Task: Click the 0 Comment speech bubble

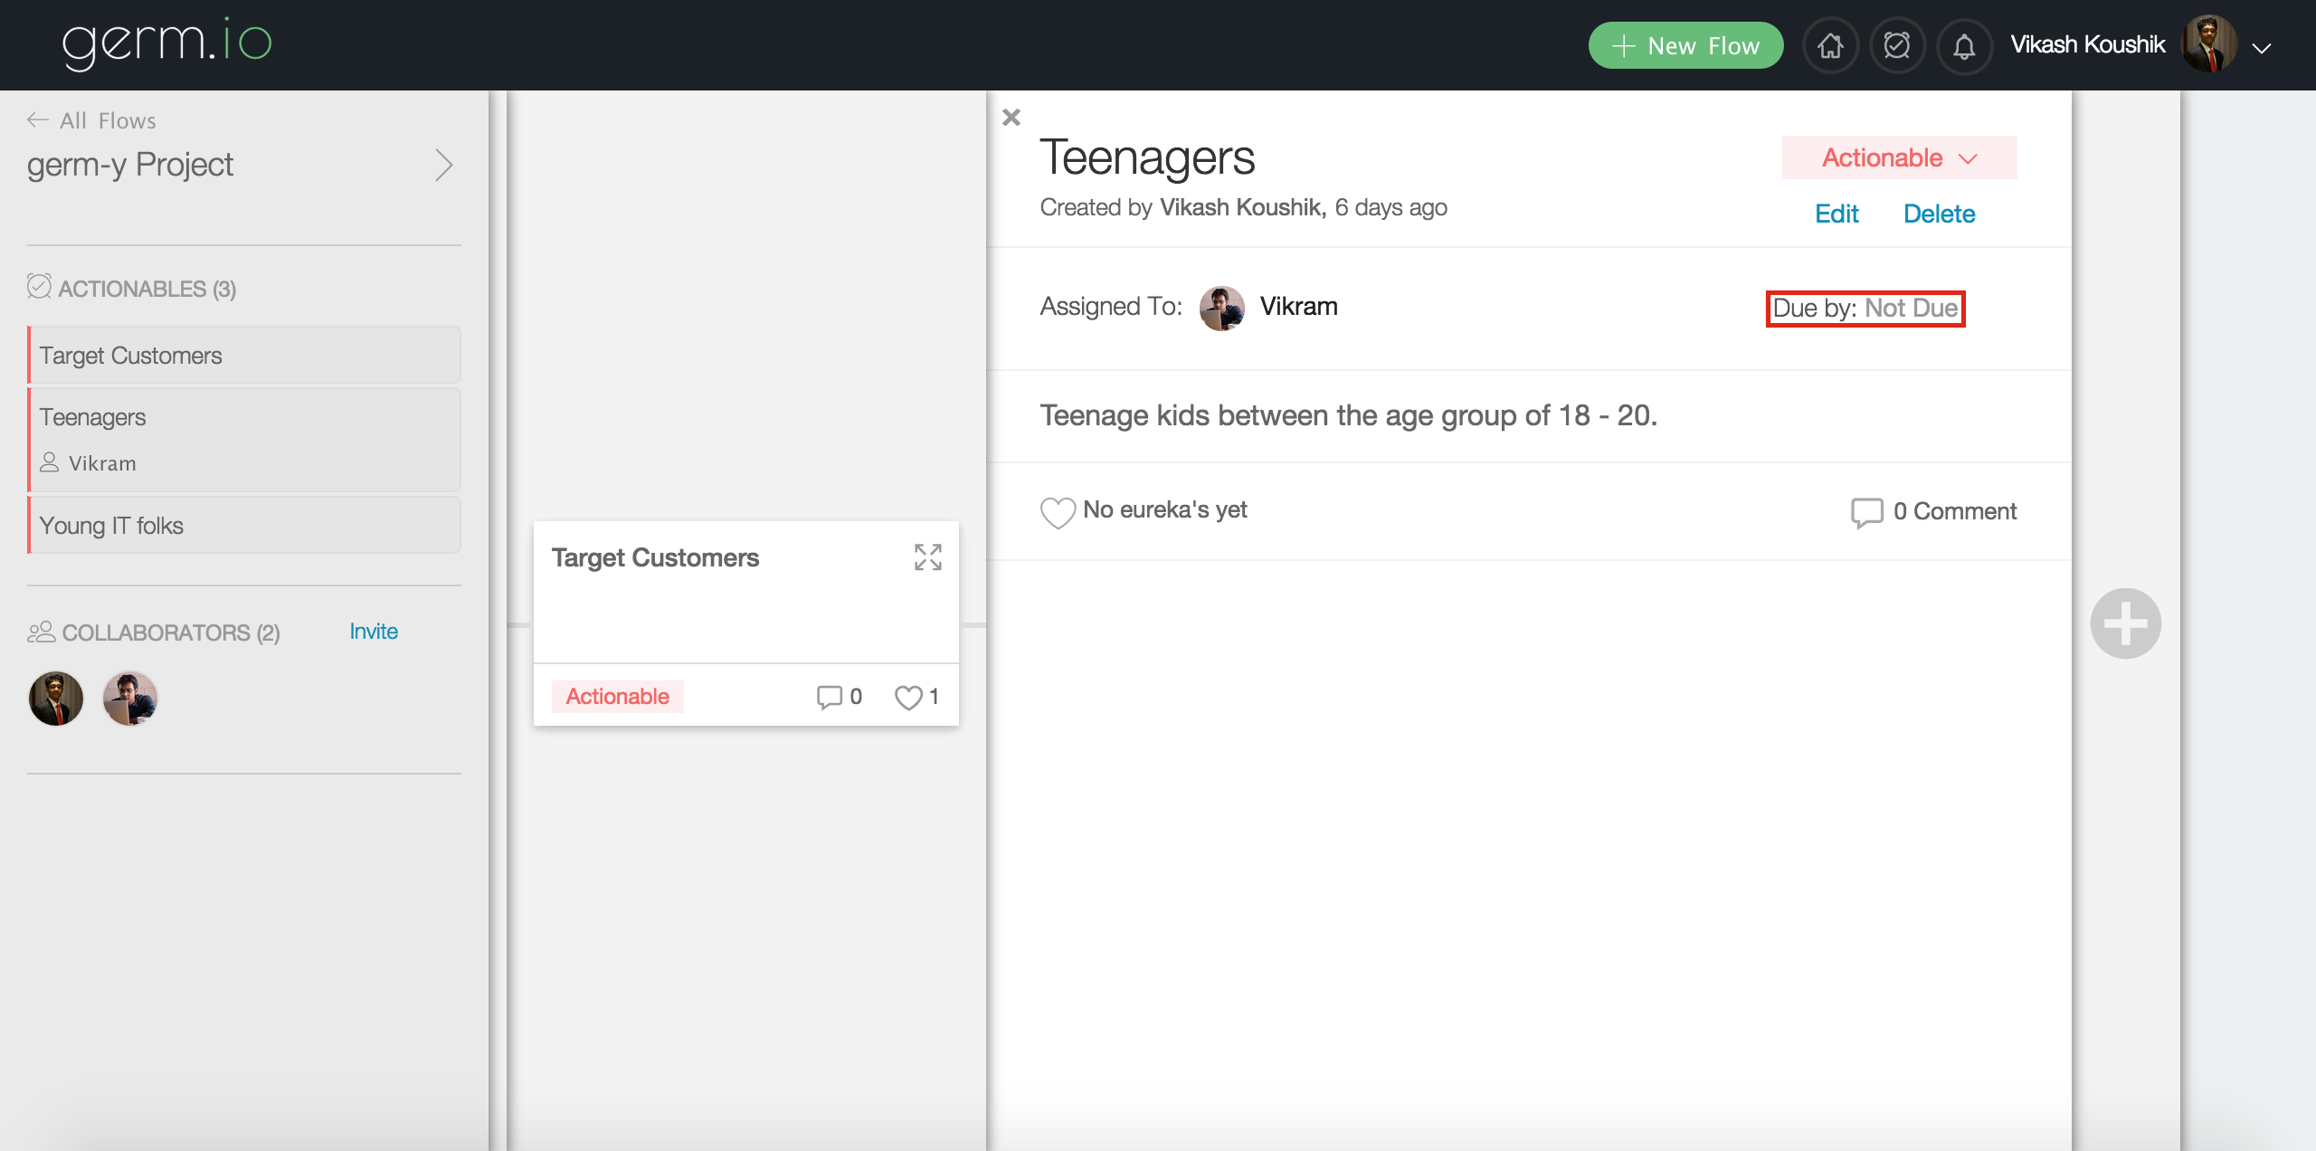Action: pyautogui.click(x=1866, y=512)
